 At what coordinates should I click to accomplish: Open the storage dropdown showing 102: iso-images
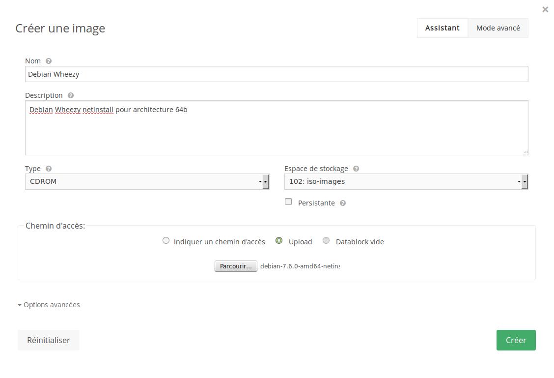click(406, 181)
